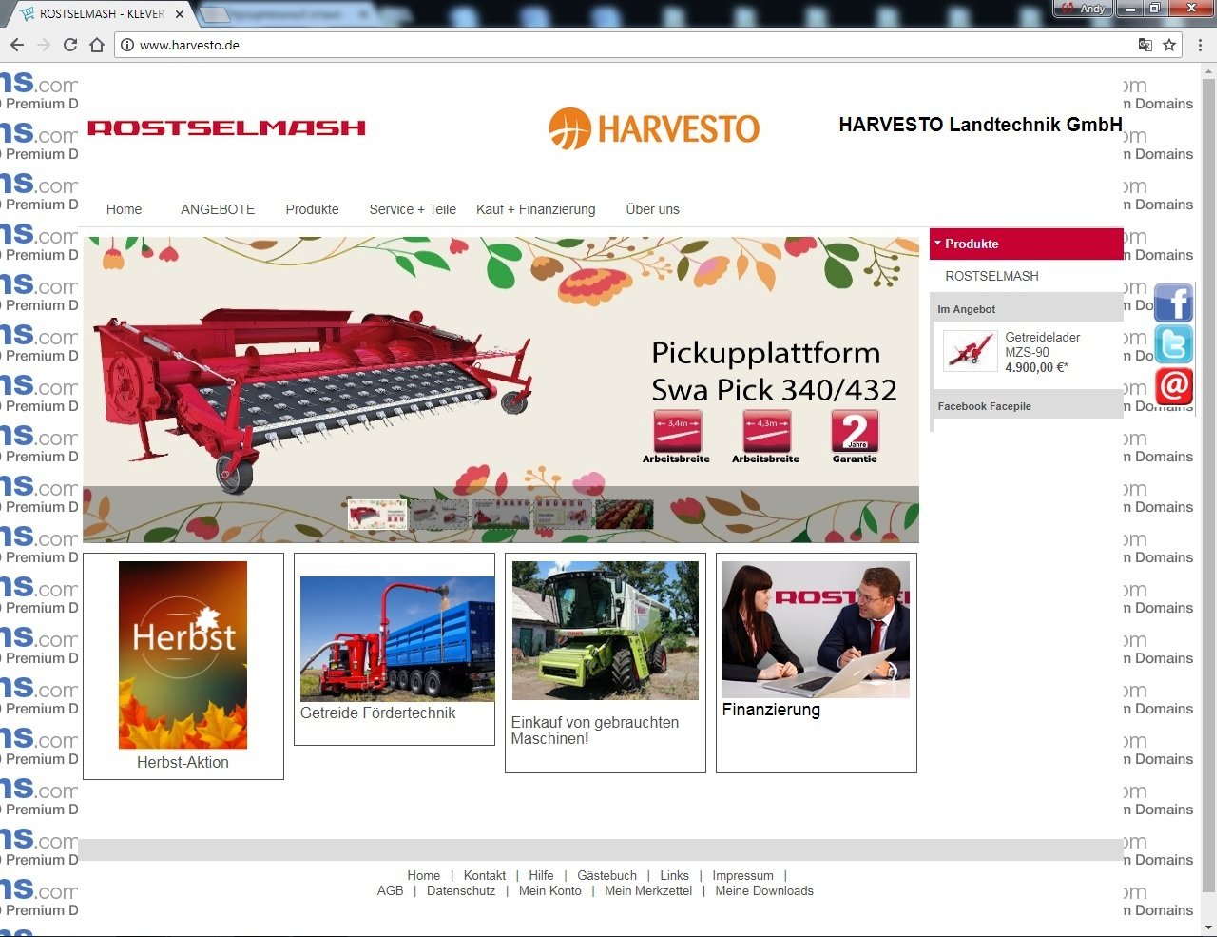Open the footer Impressum link
Image resolution: width=1232 pixels, height=937 pixels.
tap(743, 876)
